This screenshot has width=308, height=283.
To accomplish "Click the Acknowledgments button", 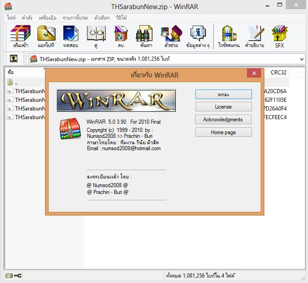I will (223, 120).
